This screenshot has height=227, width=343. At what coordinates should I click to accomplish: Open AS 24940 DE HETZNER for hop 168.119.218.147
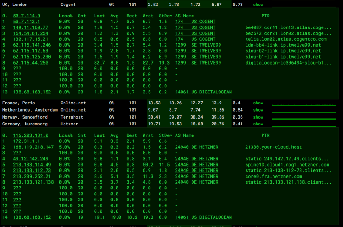[x=196, y=147]
